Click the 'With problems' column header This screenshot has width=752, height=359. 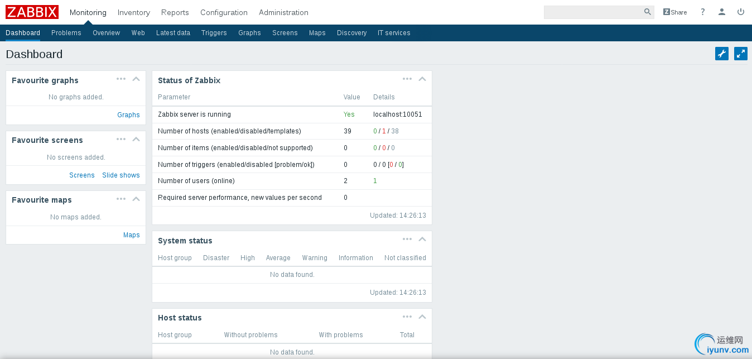[x=341, y=335]
